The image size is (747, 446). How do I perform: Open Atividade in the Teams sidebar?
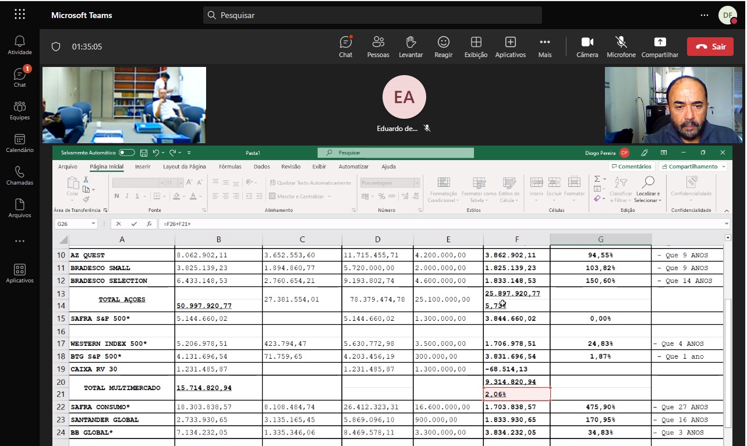coord(20,45)
